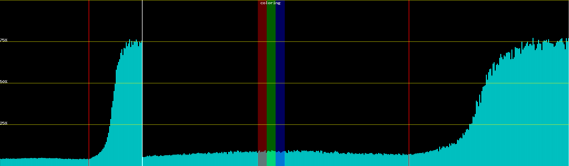
Task: Click the "coloring" label text
Action: point(270,3)
